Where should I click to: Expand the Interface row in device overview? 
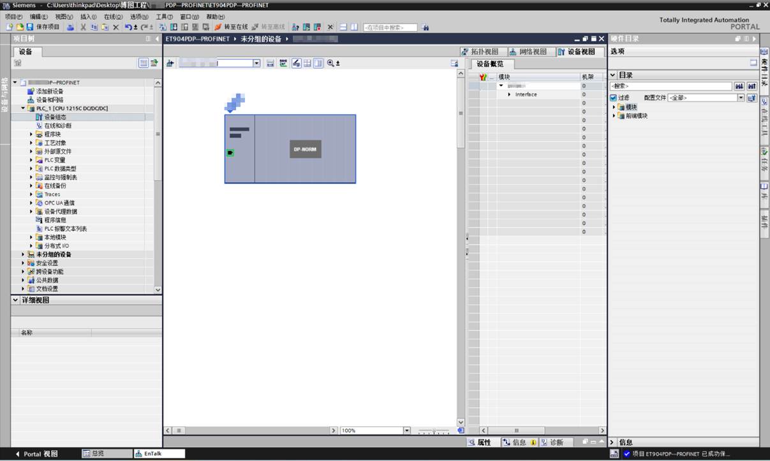[x=509, y=94]
